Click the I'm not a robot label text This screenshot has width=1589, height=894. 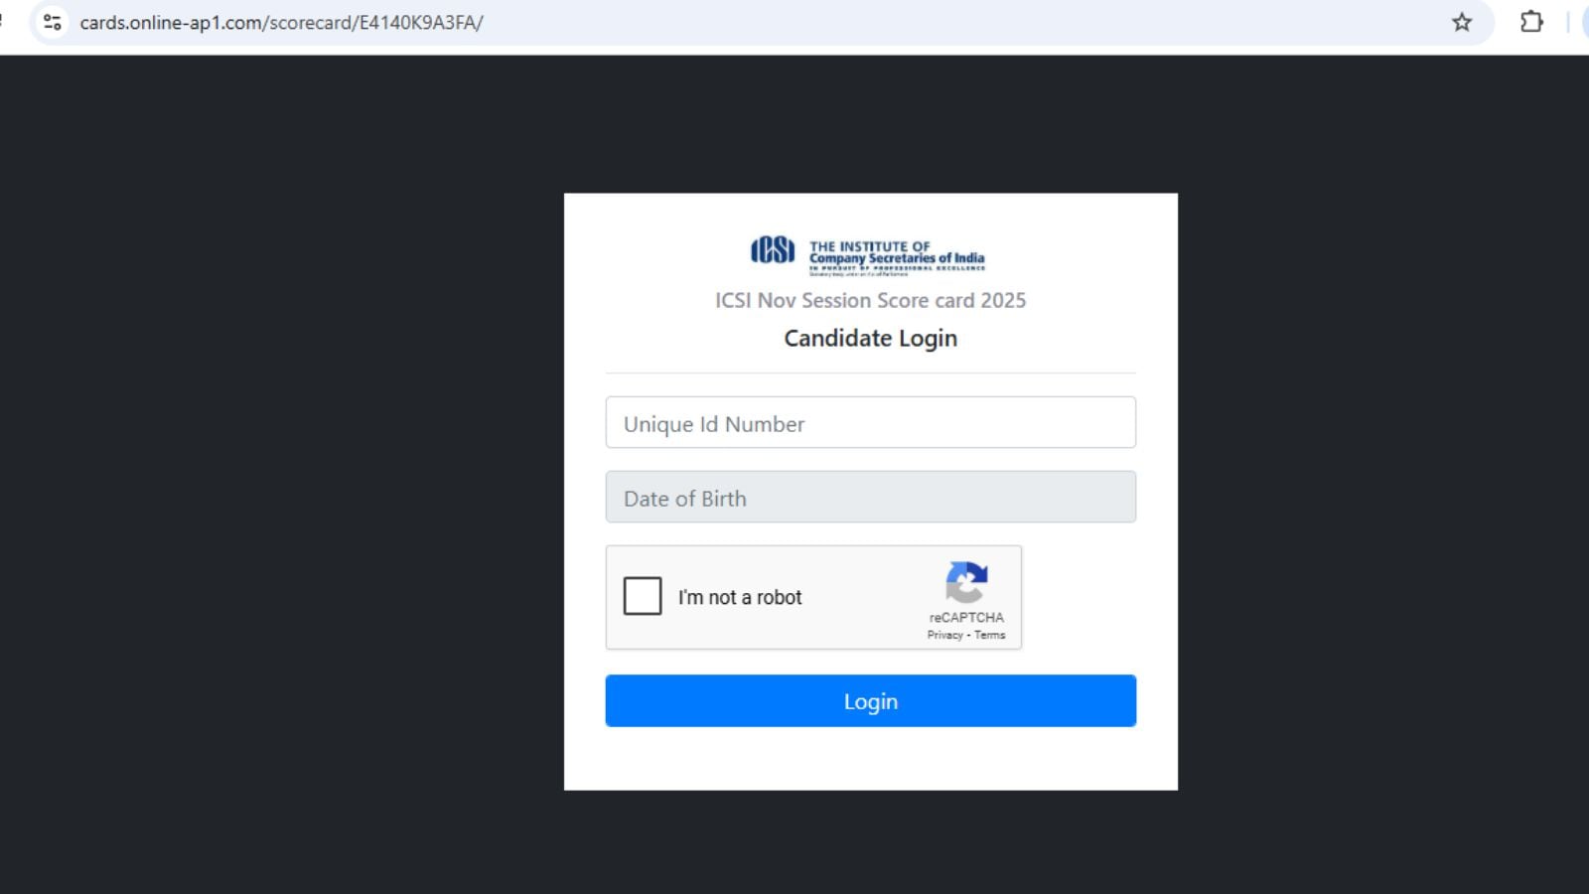pos(740,597)
